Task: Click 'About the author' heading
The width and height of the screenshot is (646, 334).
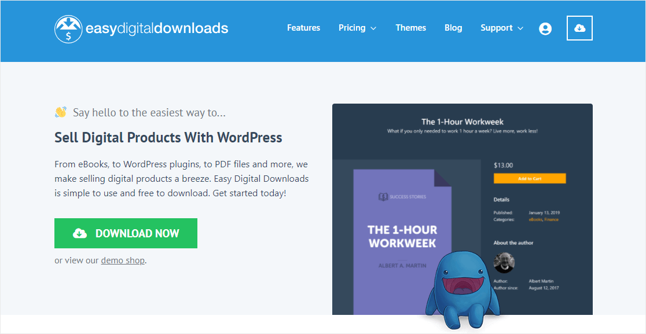Action: click(513, 243)
